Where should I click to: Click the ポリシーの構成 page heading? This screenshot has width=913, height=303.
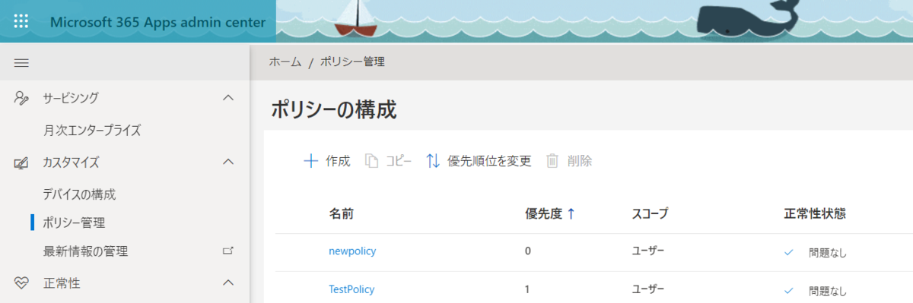click(x=334, y=109)
